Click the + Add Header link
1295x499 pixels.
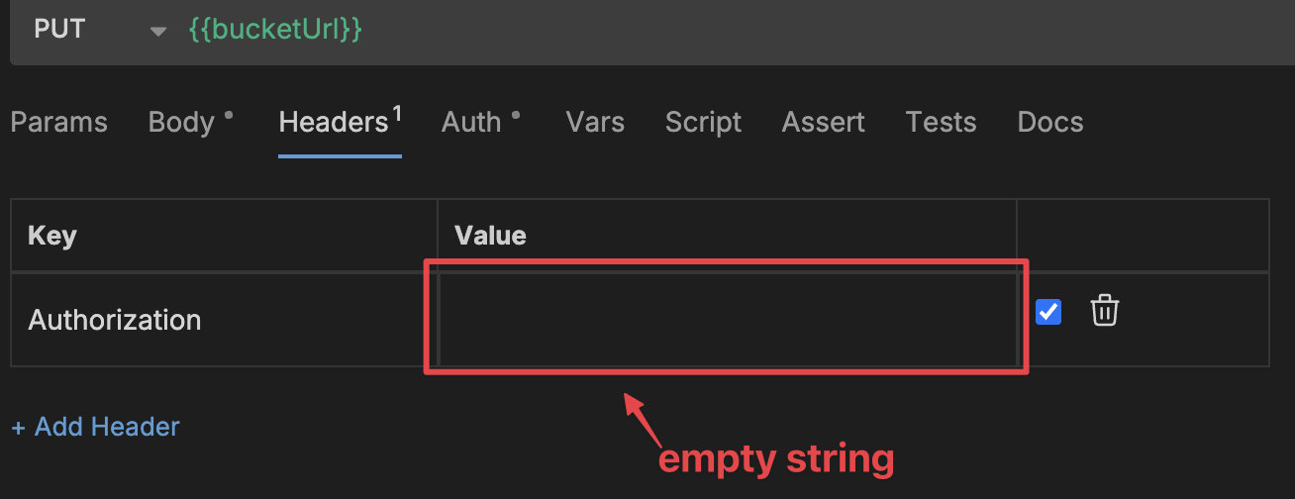tap(95, 427)
